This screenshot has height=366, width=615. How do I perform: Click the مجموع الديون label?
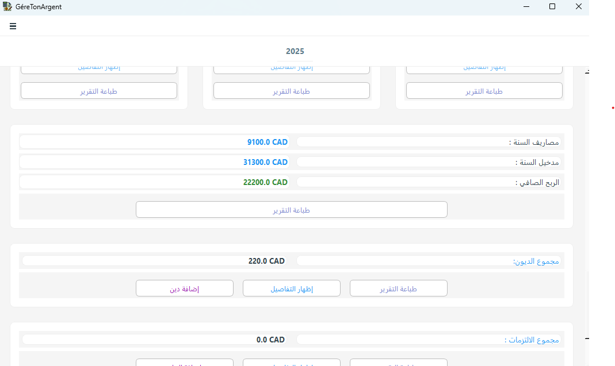pyautogui.click(x=429, y=261)
